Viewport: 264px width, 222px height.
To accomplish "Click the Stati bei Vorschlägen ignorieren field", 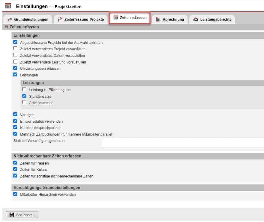I will click(183, 143).
